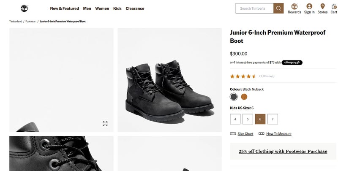The height and width of the screenshot is (171, 338).
Task: Select Kids US size 7
Action: 273,119
